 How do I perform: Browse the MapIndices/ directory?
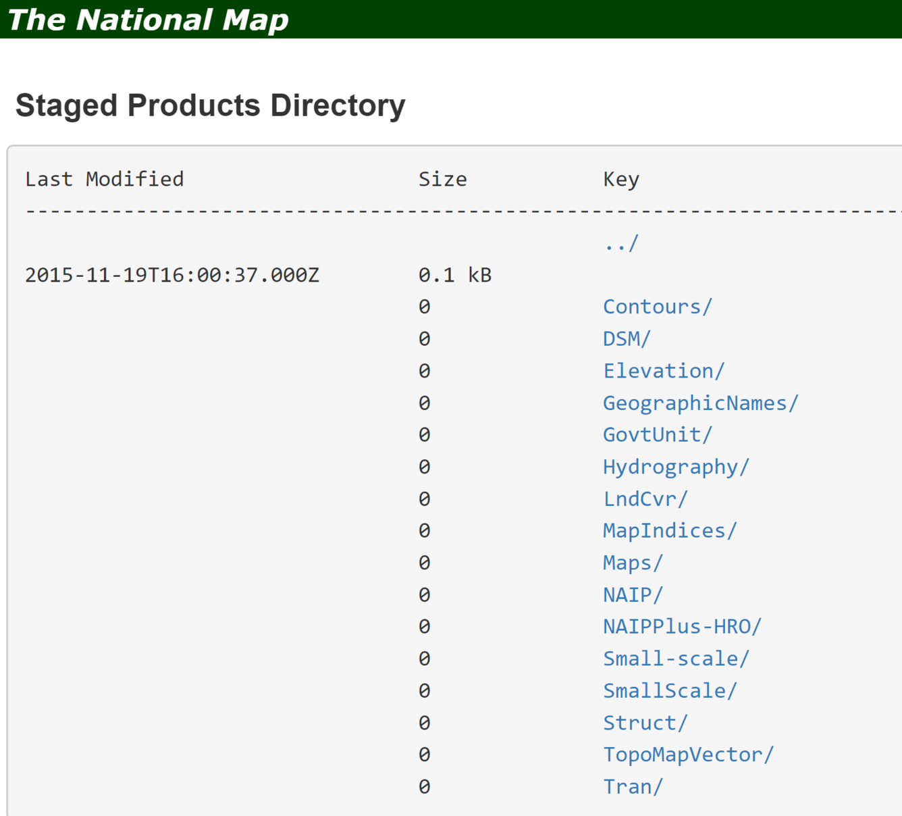(670, 531)
